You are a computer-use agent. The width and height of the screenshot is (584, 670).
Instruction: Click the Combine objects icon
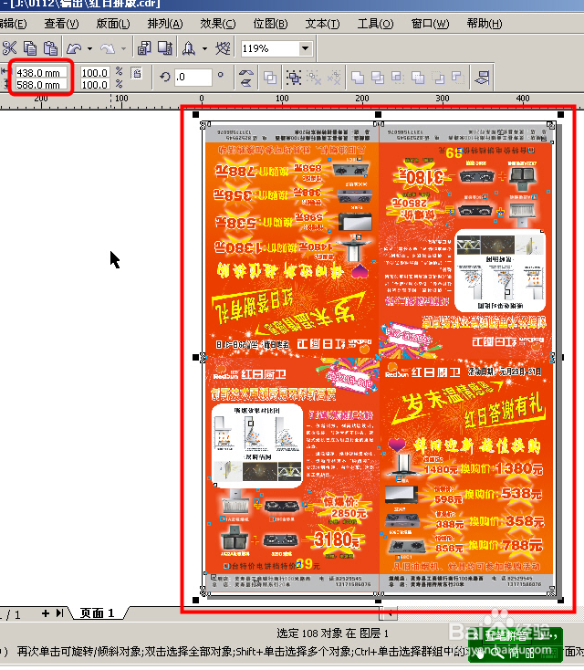(x=270, y=78)
